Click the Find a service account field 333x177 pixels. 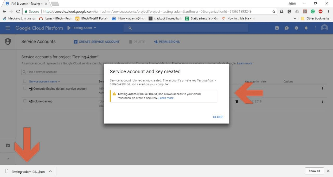[x=62, y=72]
